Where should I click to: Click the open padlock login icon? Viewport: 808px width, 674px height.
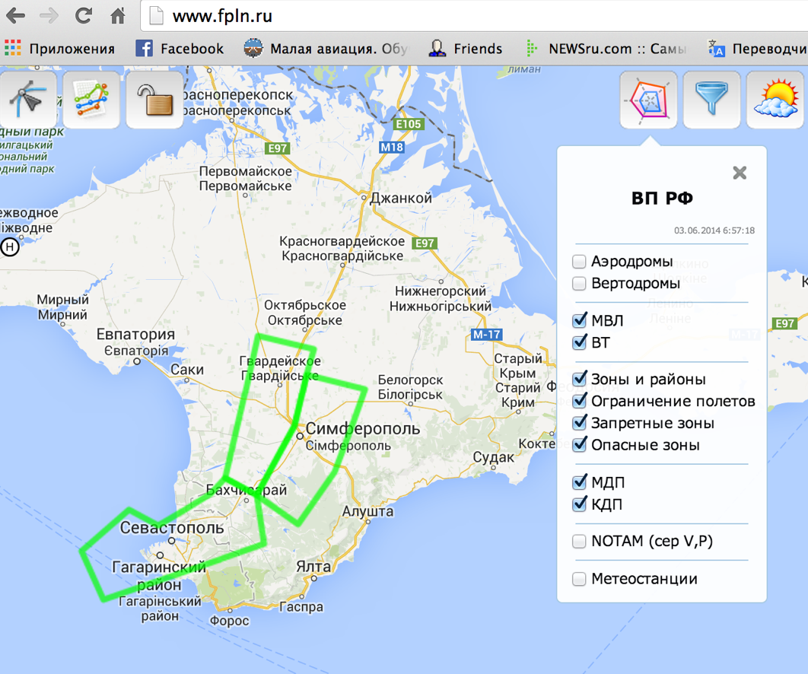(x=154, y=100)
